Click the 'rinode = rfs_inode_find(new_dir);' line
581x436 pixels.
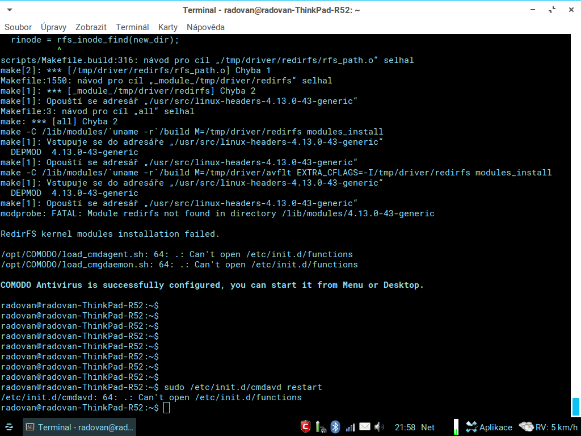95,40
